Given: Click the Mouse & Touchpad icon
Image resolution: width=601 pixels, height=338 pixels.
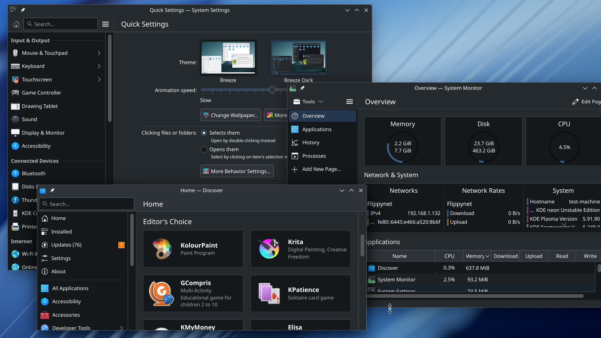Looking at the screenshot, I should click(15, 53).
